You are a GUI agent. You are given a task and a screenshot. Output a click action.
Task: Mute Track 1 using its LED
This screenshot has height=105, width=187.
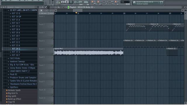point(52,22)
